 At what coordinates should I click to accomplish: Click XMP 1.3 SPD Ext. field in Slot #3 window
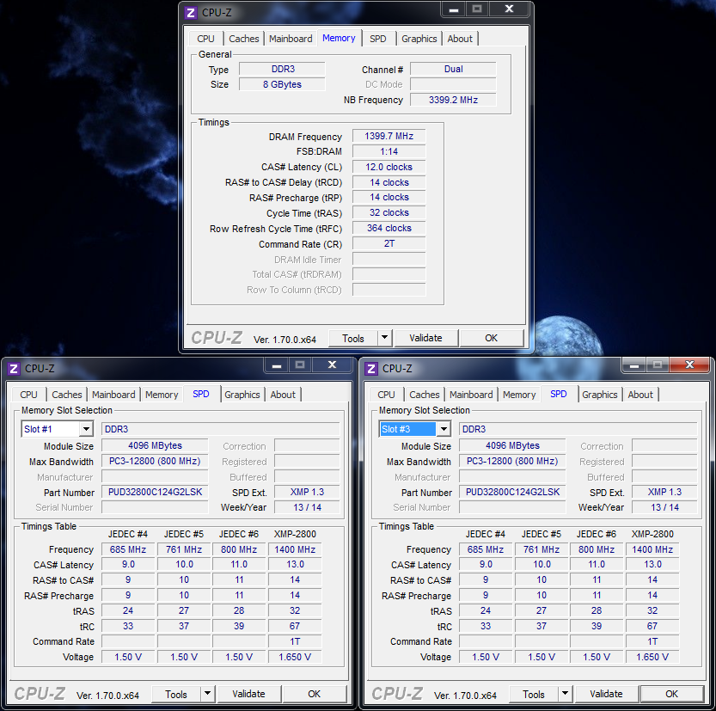pyautogui.click(x=664, y=492)
